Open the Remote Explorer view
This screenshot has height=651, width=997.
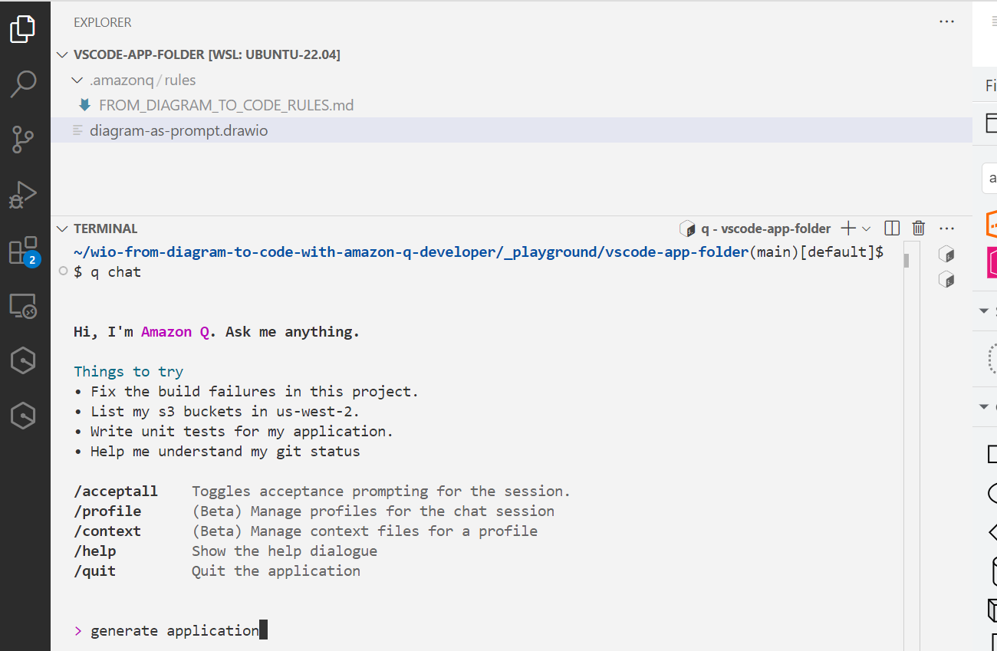coord(23,306)
